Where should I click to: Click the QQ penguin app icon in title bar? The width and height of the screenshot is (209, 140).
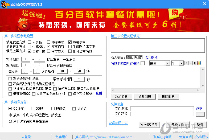(5, 4)
